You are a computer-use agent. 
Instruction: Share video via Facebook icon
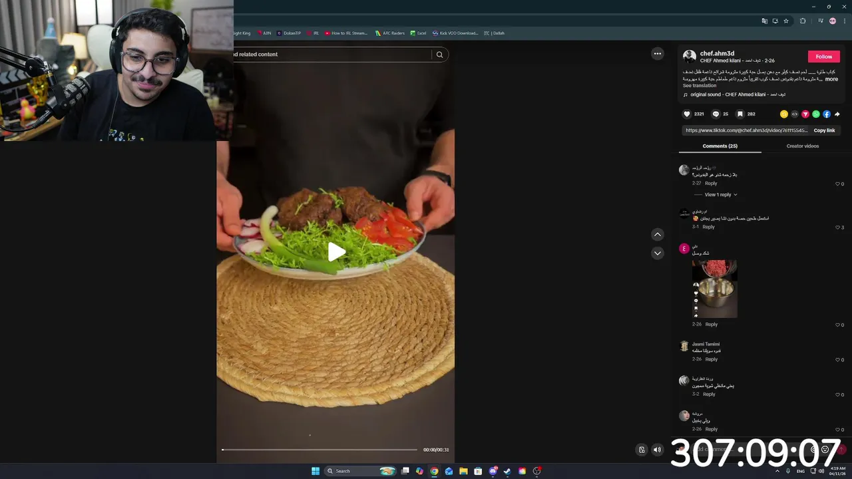tap(827, 114)
